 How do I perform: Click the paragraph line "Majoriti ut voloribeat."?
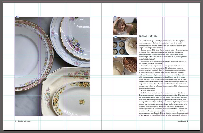148,91
